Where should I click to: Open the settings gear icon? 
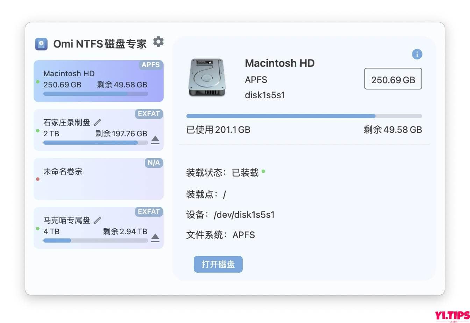[x=159, y=42]
